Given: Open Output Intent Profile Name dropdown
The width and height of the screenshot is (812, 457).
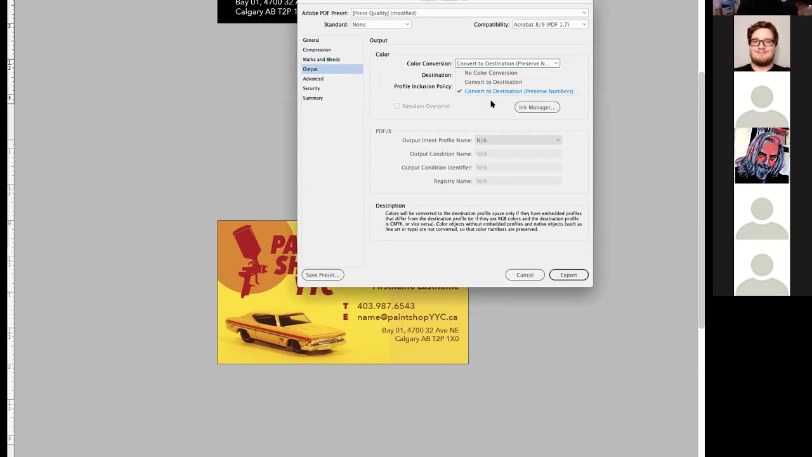Looking at the screenshot, I should pyautogui.click(x=518, y=140).
